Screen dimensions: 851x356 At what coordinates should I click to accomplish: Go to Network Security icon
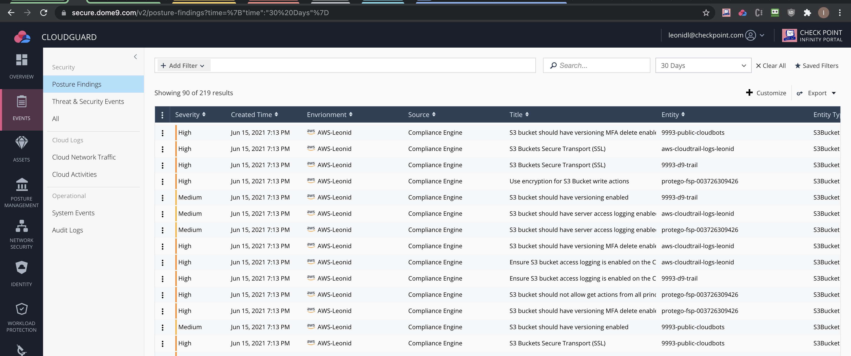click(x=22, y=226)
